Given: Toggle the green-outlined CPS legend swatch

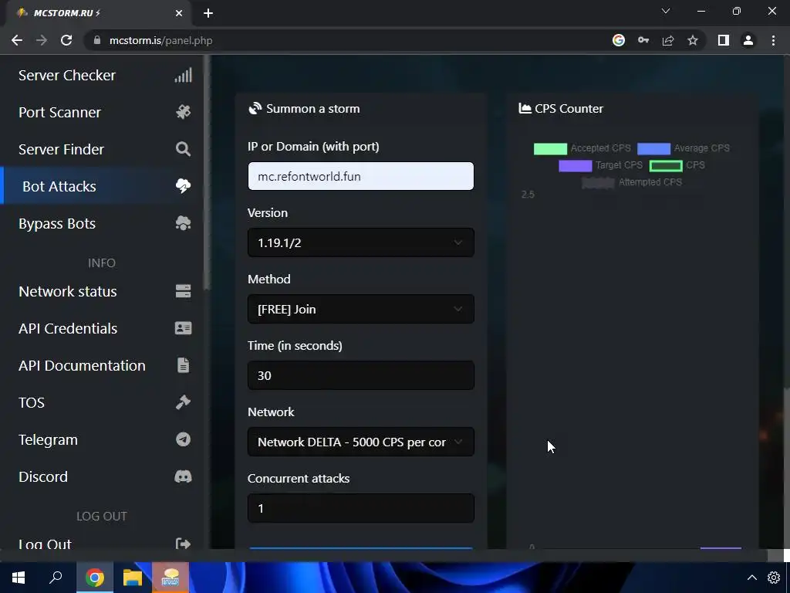Looking at the screenshot, I should tap(666, 165).
